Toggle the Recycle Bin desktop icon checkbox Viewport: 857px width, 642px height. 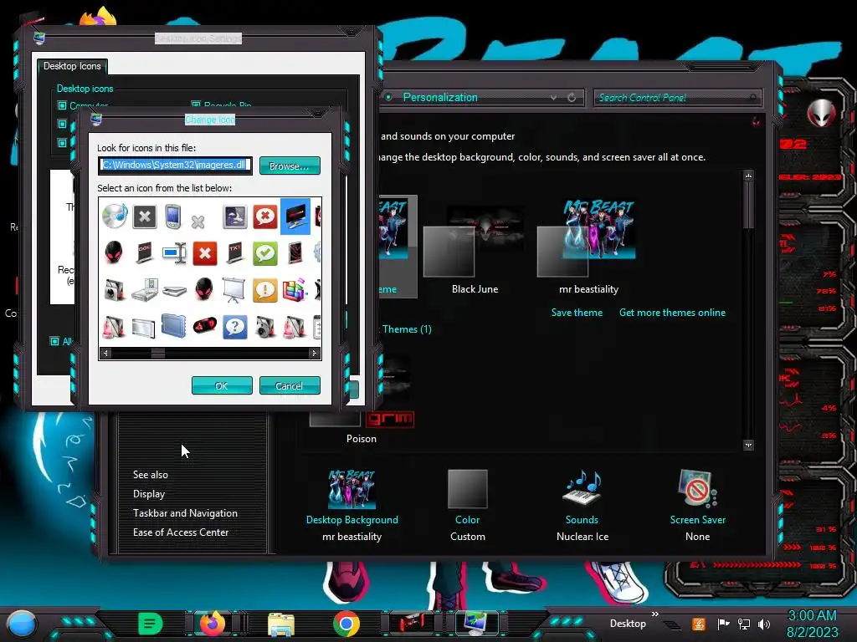point(196,104)
